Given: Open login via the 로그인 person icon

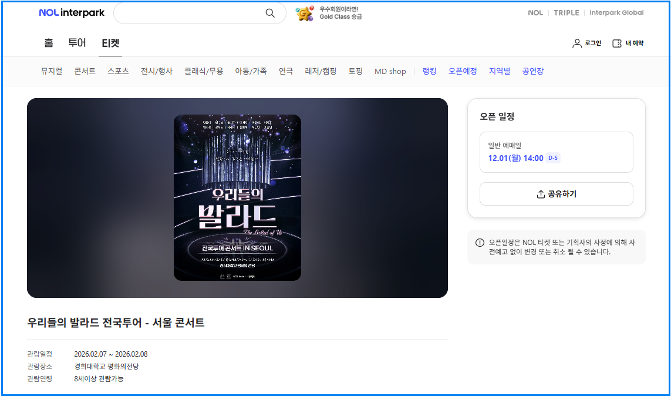Looking at the screenshot, I should [576, 42].
